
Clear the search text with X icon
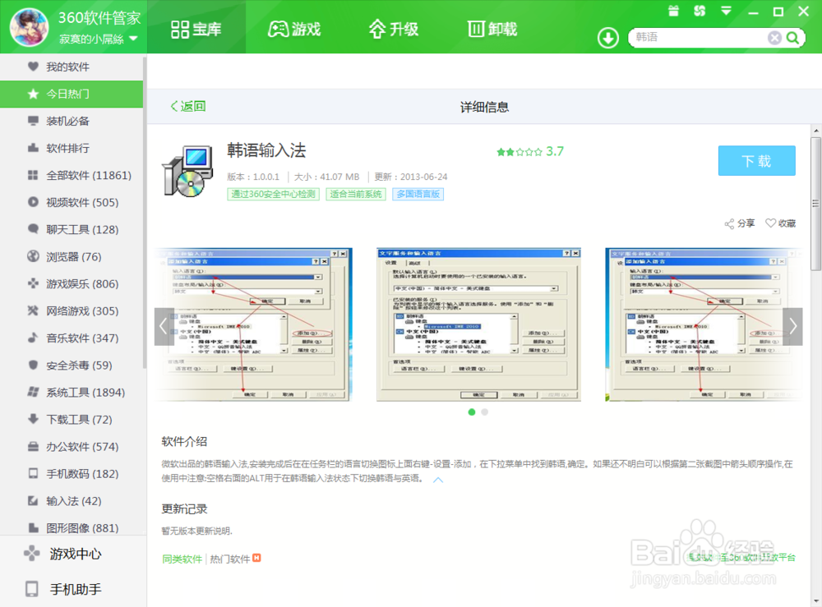point(774,38)
